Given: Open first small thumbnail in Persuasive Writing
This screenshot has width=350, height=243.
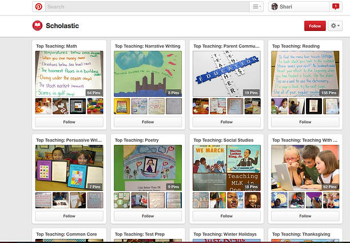Looking at the screenshot, I should 43,200.
